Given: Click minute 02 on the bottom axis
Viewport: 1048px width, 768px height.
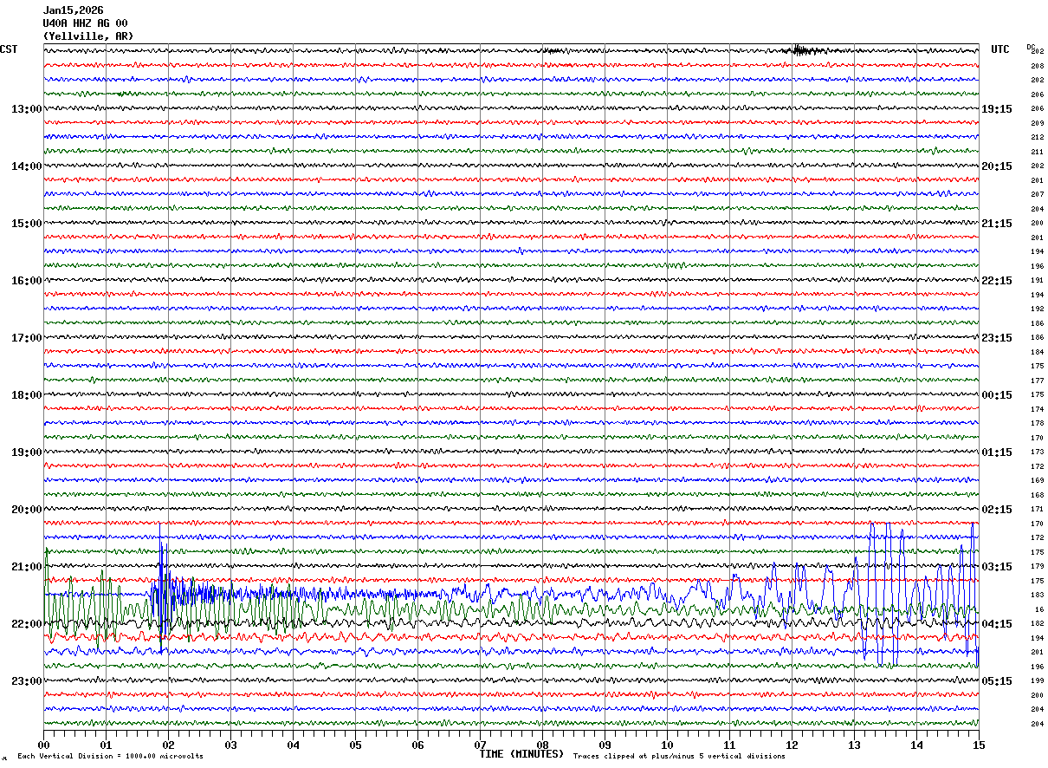Looking at the screenshot, I should [x=168, y=745].
